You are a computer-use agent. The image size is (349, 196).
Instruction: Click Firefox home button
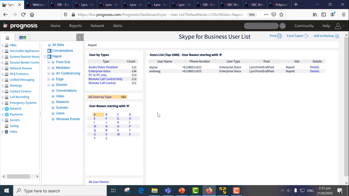pyautogui.click(x=32, y=15)
